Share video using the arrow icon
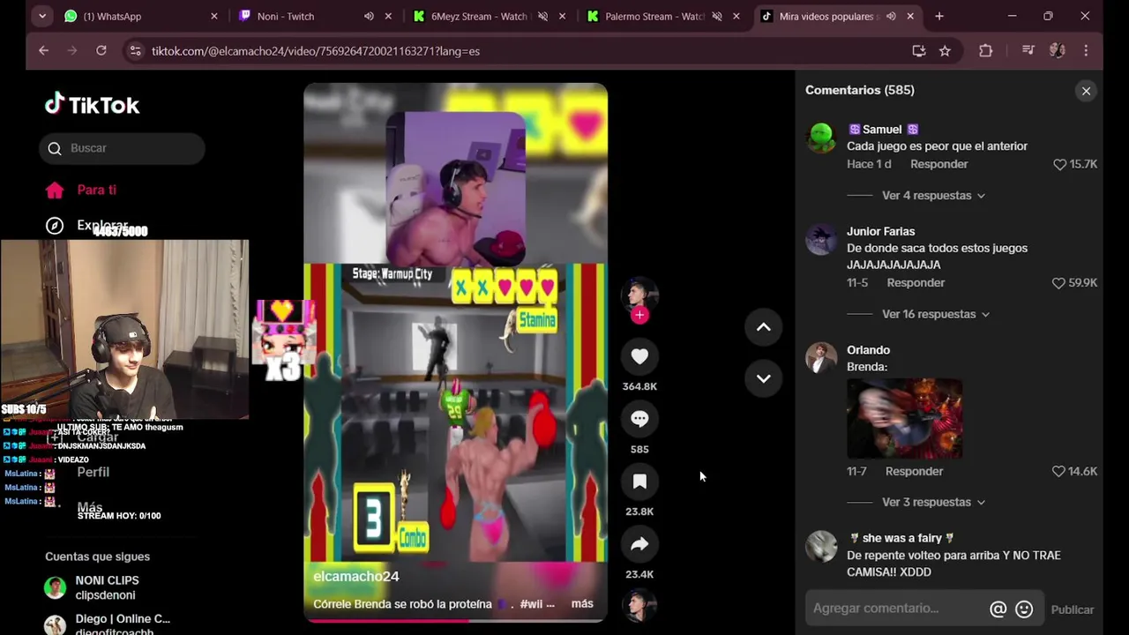Screen dimensions: 1129x635 pyautogui.click(x=639, y=544)
